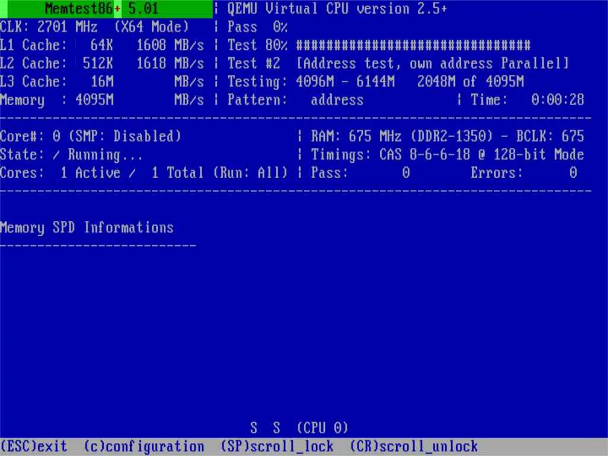Click the Test #2 label

pos(254,63)
